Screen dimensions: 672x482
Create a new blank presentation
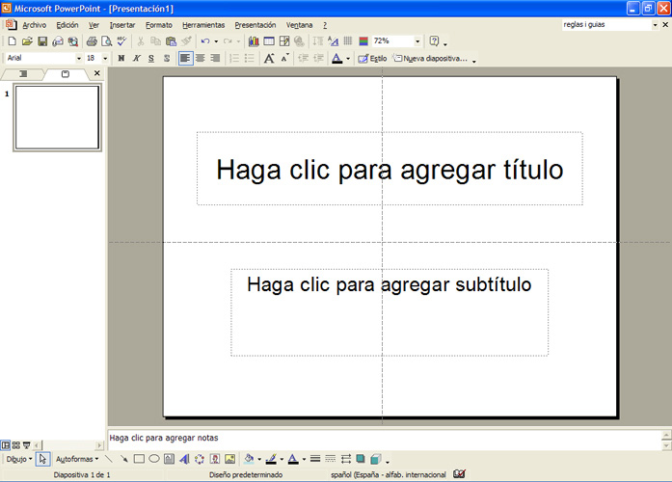(x=12, y=41)
